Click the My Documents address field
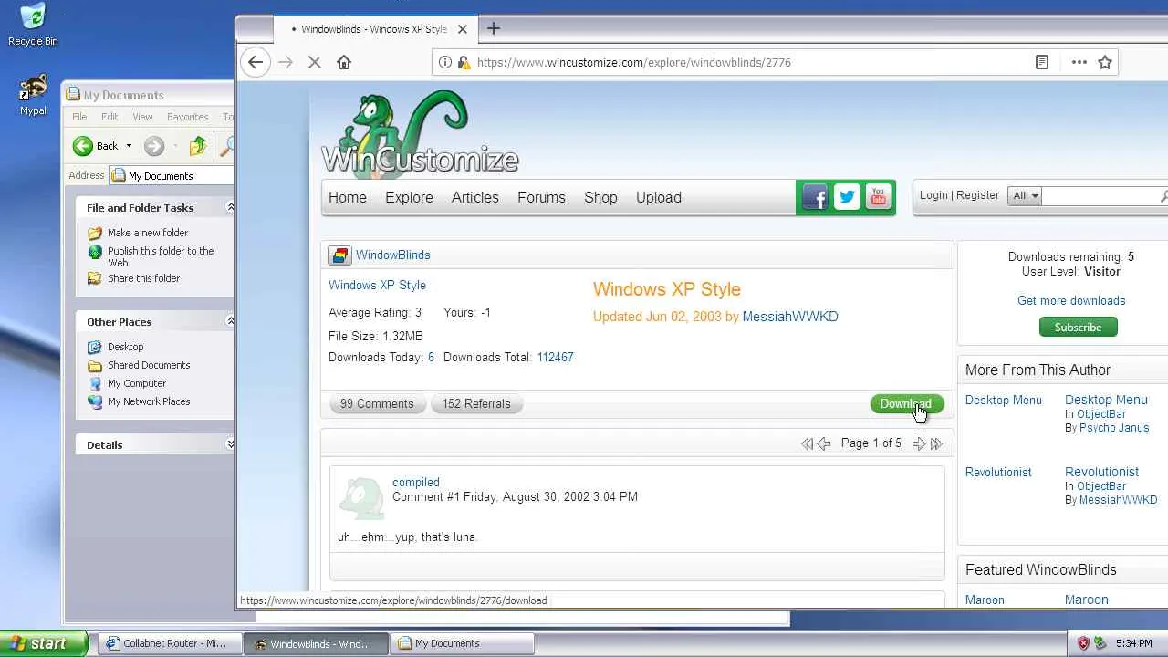The image size is (1168, 657). point(171,175)
